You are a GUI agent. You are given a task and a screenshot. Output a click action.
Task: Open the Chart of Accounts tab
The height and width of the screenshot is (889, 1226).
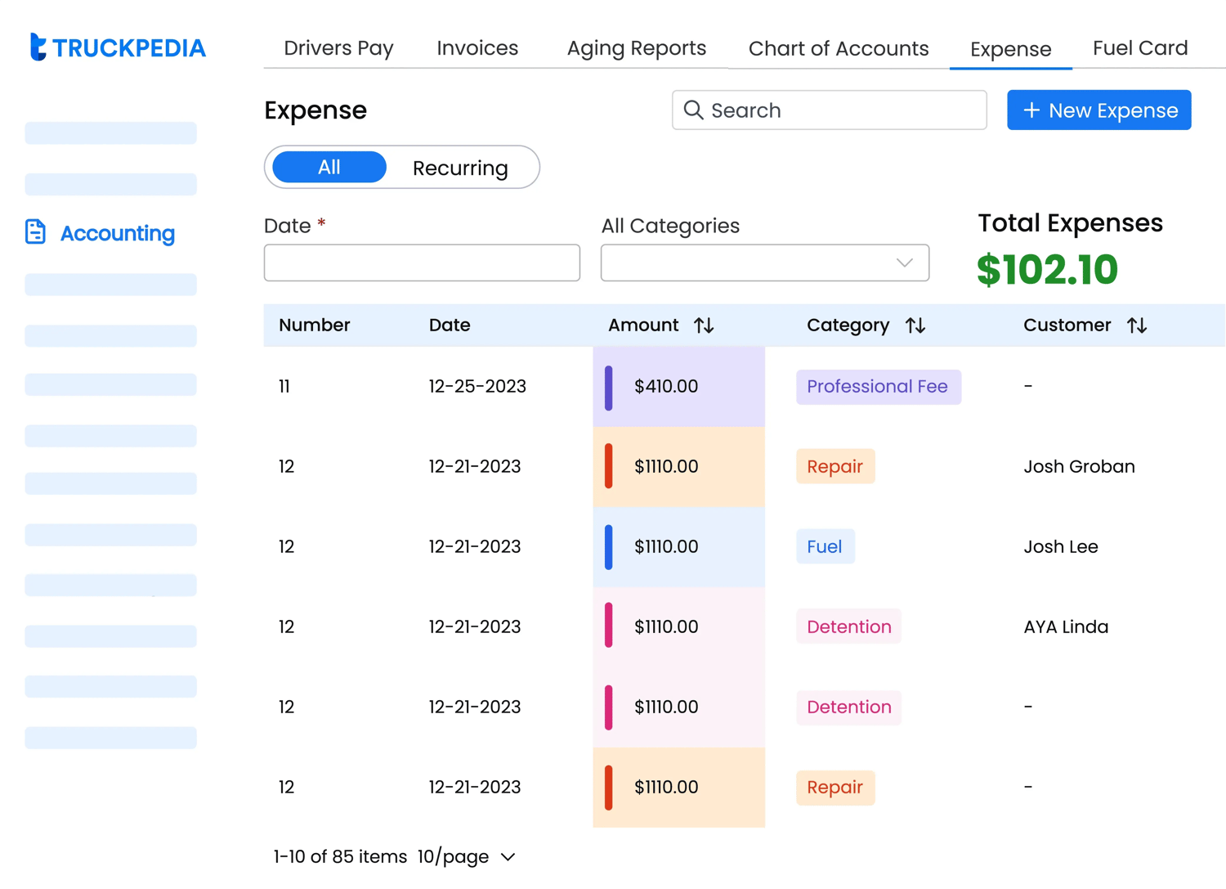(838, 48)
